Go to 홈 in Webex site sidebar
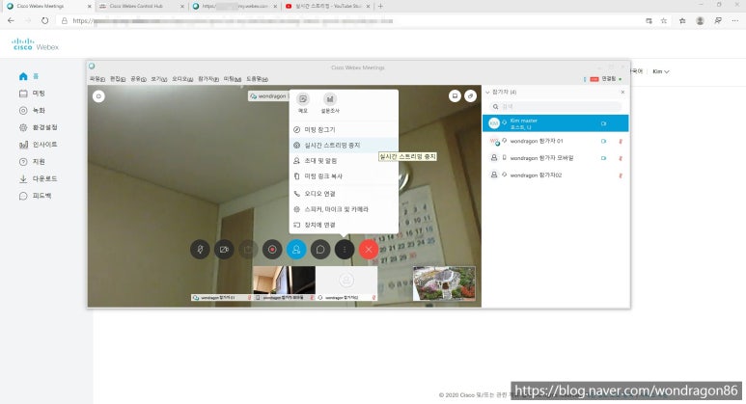The height and width of the screenshot is (404, 746). coord(29,76)
